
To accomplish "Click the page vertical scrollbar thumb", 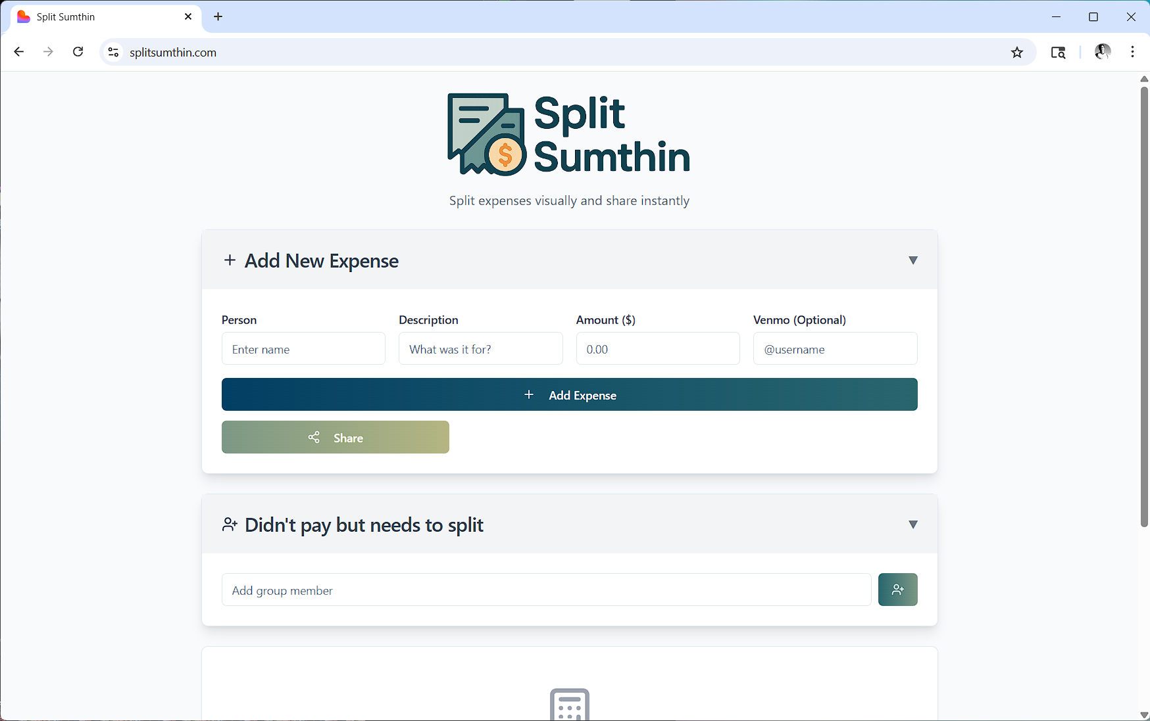I will (x=1143, y=306).
